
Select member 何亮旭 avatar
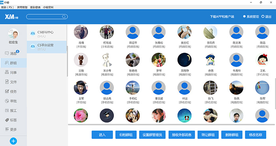[107, 32]
